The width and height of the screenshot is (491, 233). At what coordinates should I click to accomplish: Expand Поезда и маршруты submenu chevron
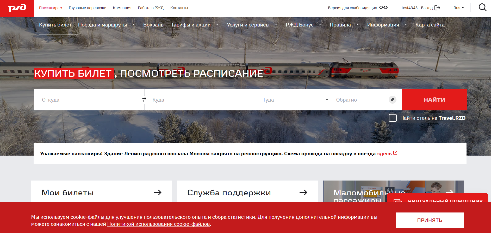click(134, 24)
